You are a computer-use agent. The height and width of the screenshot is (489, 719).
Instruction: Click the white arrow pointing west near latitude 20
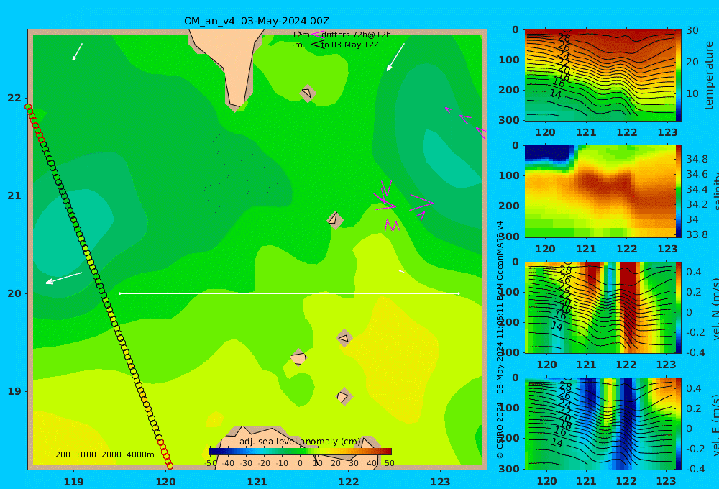(x=64, y=278)
